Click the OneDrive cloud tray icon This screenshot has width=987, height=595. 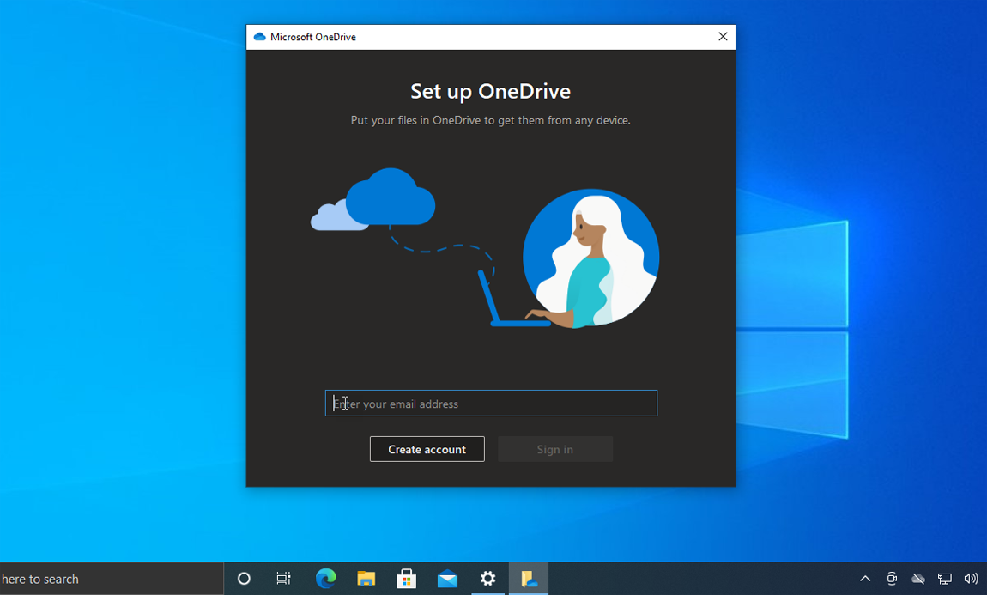[918, 578]
